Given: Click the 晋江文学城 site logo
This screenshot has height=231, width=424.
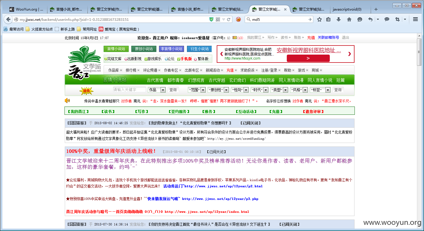Looking at the screenshot, I should coord(85,62).
